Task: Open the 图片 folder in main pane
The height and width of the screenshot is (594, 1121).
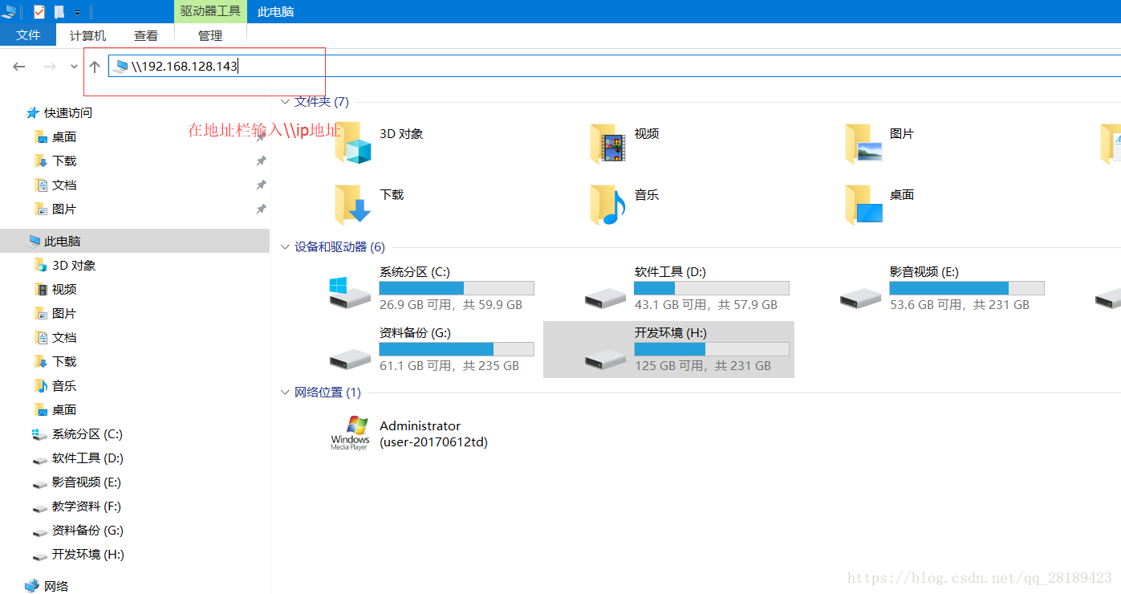Action: [x=863, y=144]
